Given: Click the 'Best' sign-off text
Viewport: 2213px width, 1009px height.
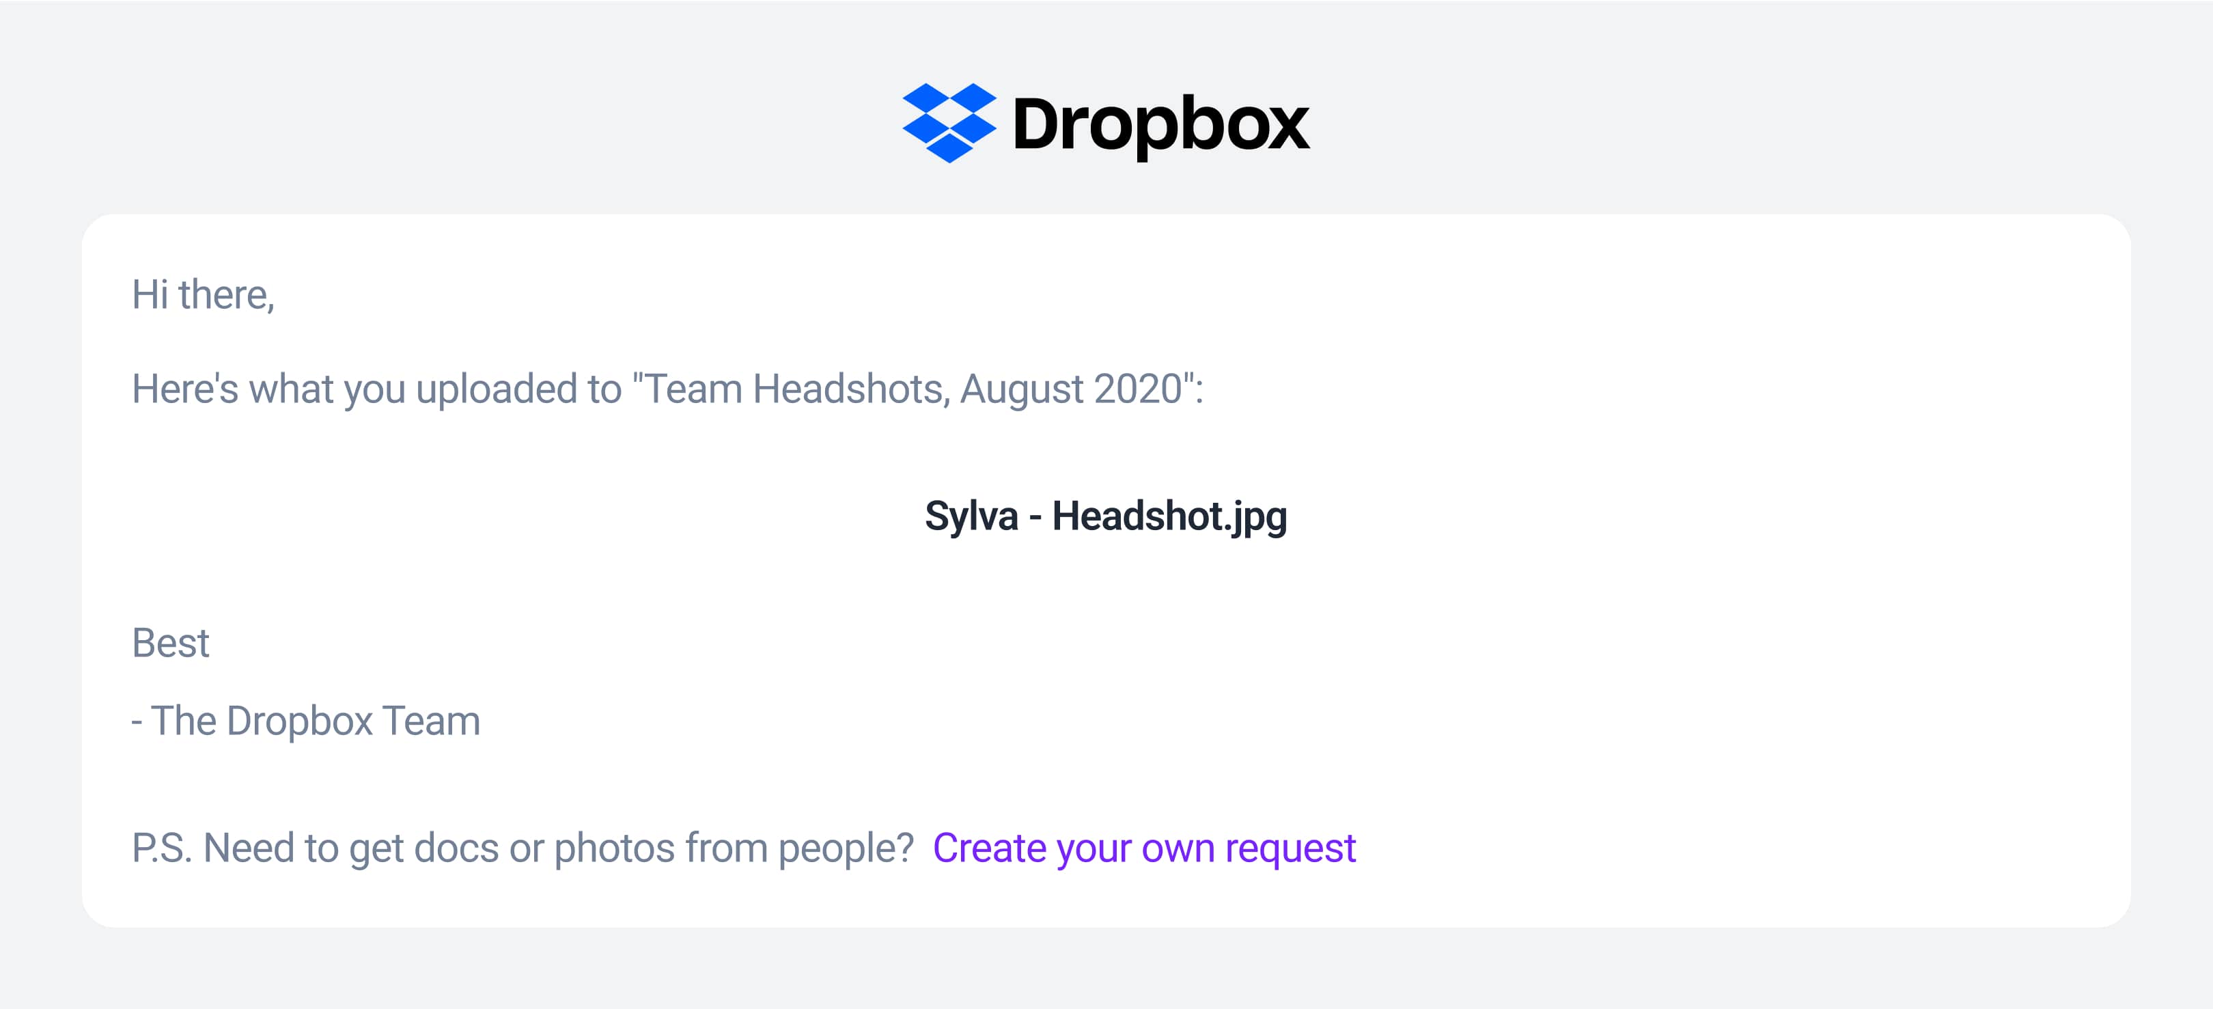Looking at the screenshot, I should (170, 643).
